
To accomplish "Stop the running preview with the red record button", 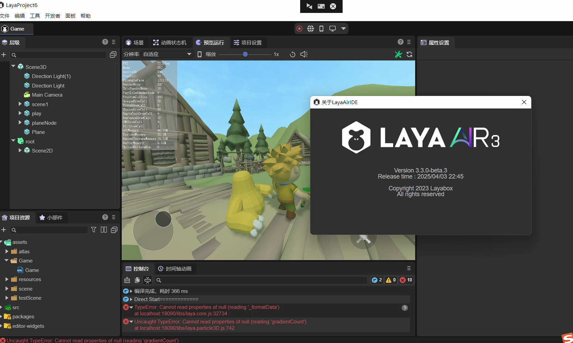I will coord(299,29).
